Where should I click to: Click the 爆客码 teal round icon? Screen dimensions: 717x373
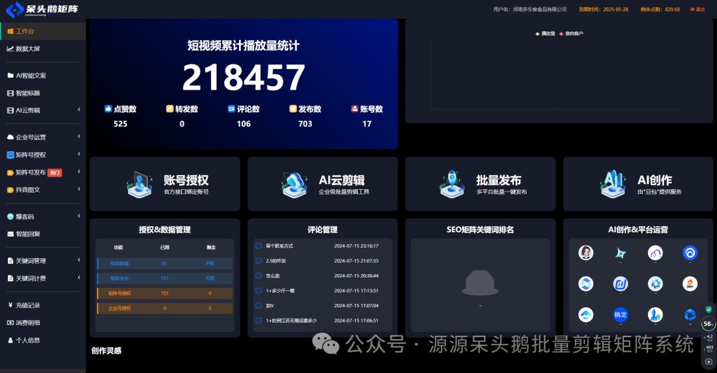pos(10,216)
